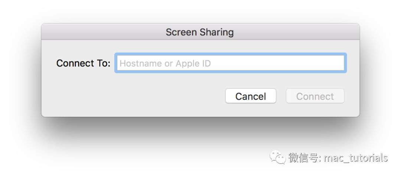Click the word "Hostname" in the placeholder
401x176 pixels.
[x=141, y=63]
